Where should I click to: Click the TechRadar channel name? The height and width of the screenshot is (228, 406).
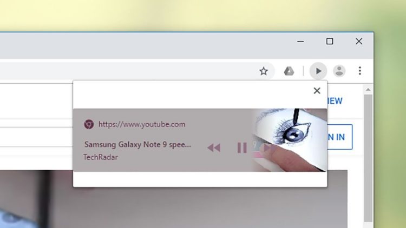[x=101, y=157]
